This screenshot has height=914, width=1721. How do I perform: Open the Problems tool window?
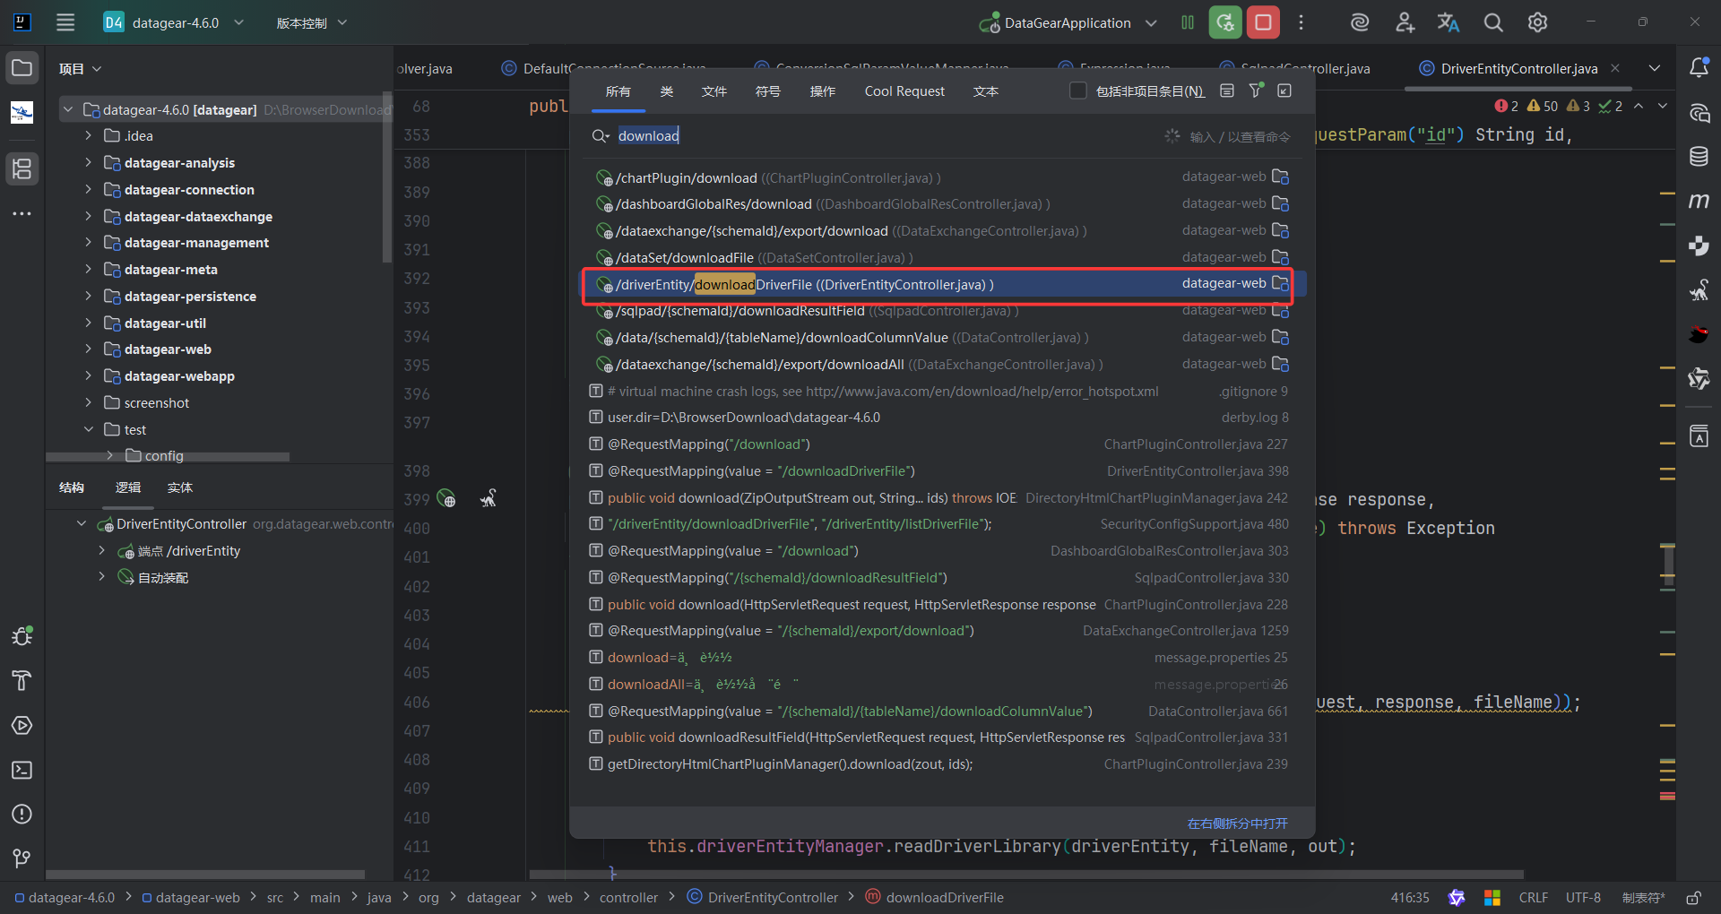[22, 814]
